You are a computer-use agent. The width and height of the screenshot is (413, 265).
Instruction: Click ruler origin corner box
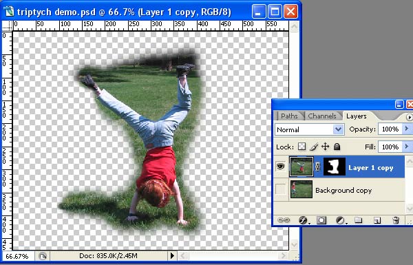click(7, 26)
